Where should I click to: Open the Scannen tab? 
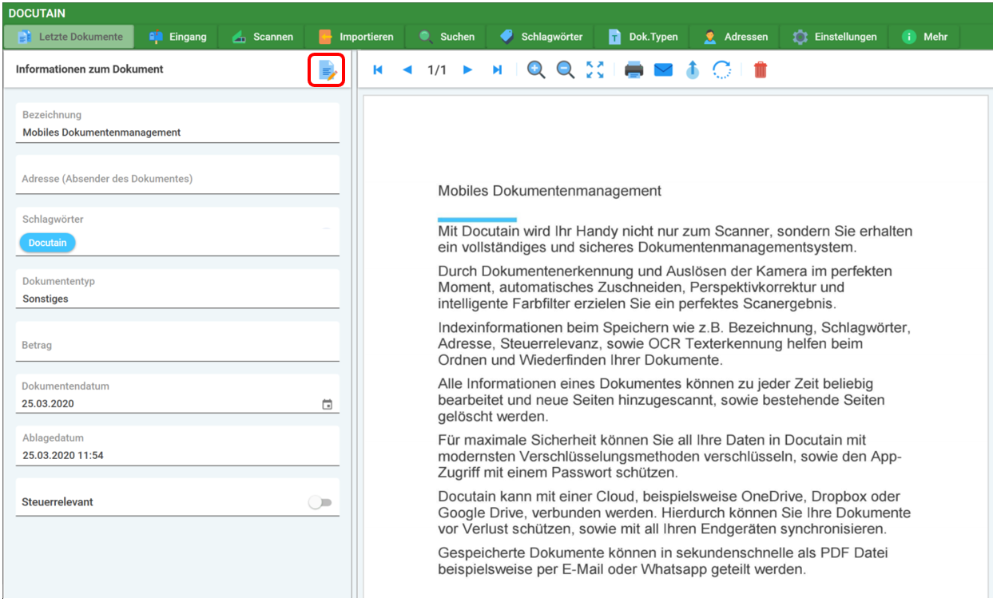(262, 37)
